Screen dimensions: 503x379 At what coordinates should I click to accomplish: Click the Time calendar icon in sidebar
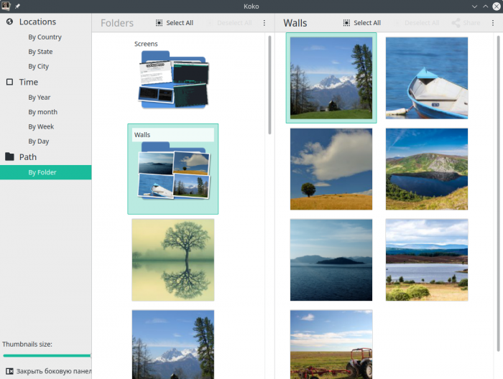[9, 82]
